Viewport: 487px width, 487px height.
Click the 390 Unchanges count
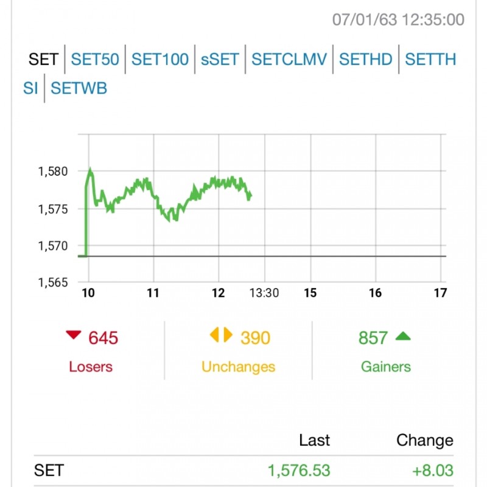click(x=255, y=338)
